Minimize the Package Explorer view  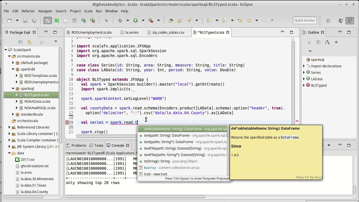click(46, 32)
